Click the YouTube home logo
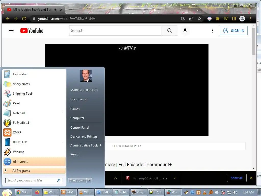 pos(32,31)
